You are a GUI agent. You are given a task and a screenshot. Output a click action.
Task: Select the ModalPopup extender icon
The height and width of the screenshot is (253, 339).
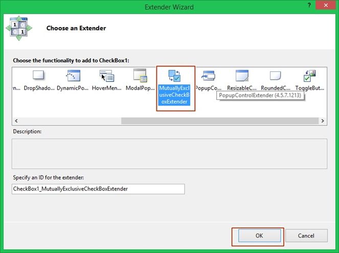coord(140,75)
